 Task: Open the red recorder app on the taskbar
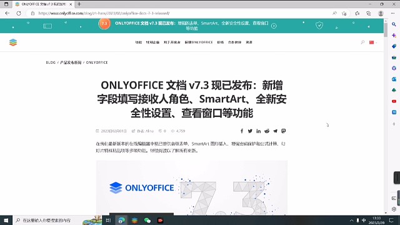point(160,220)
